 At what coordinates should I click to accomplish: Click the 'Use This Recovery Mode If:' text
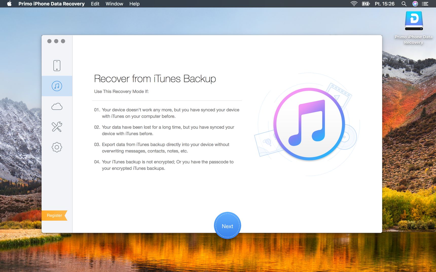pos(121,91)
